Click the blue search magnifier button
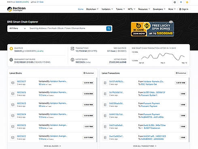This screenshot has width=198, height=149. click(109, 28)
